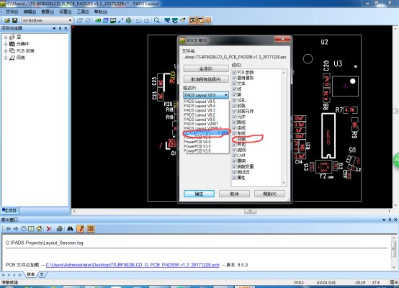The width and height of the screenshot is (399, 288).
Task: Toggle the last checkbox in the sections list
Action: click(234, 178)
